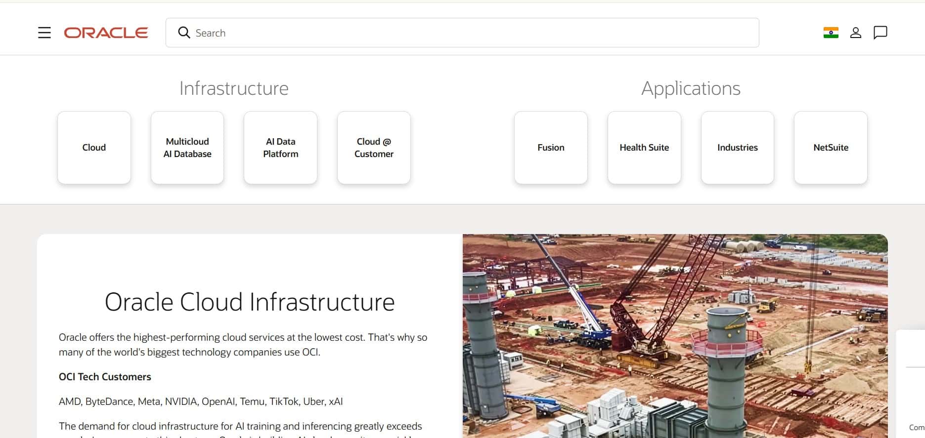Open the hamburger navigation menu
The height and width of the screenshot is (438, 925).
click(44, 33)
